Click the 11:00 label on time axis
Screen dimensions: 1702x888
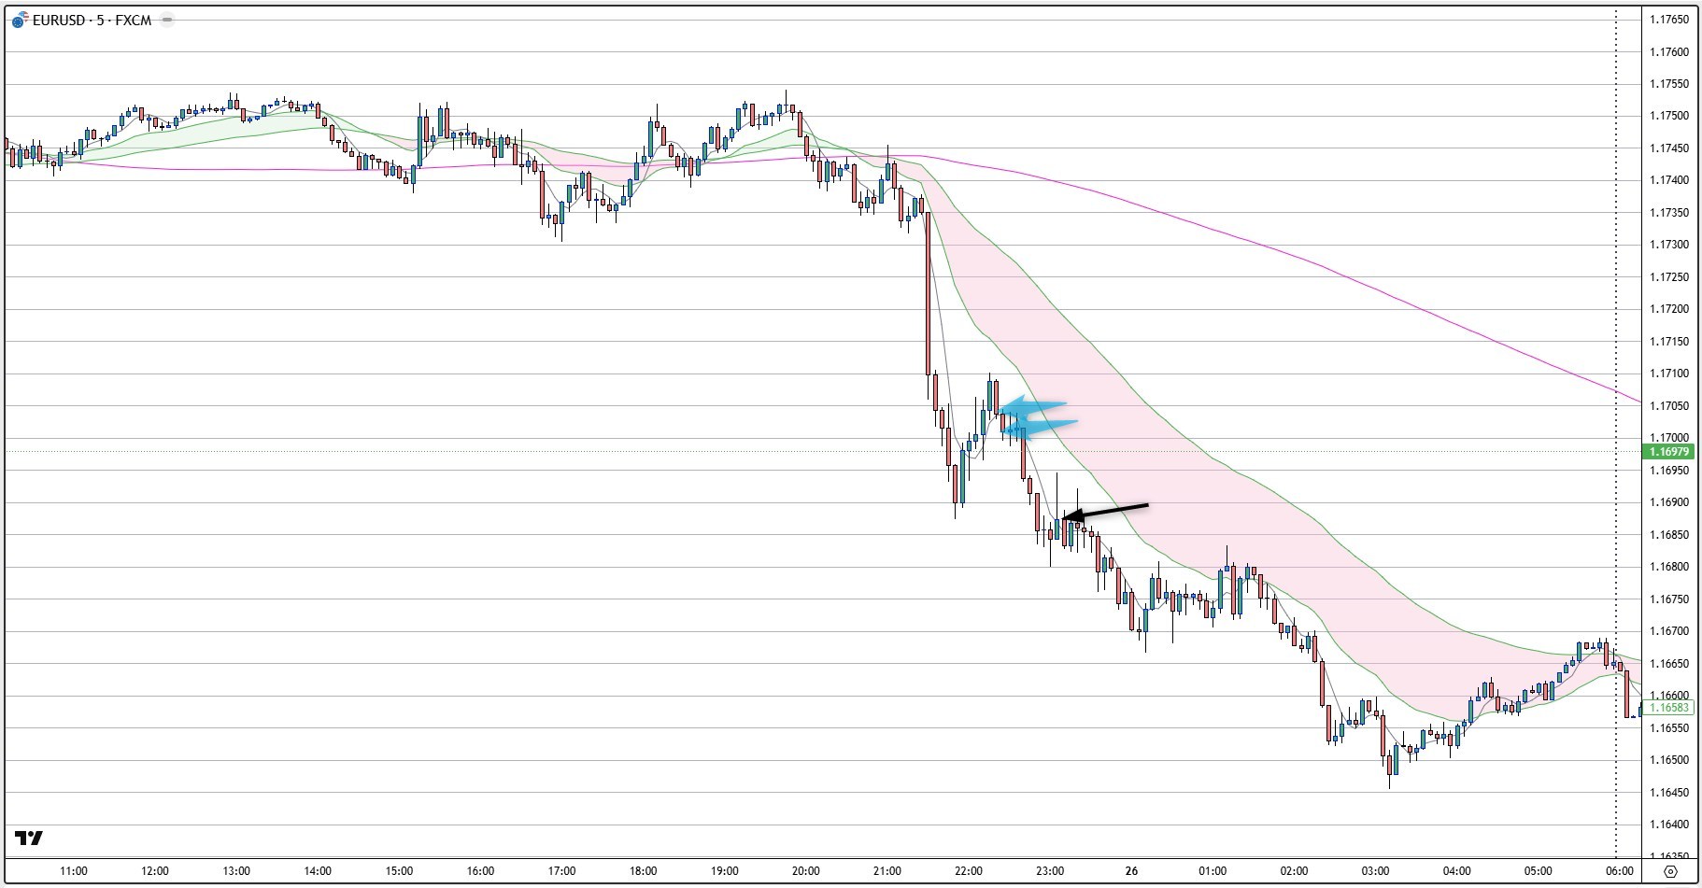pos(74,871)
